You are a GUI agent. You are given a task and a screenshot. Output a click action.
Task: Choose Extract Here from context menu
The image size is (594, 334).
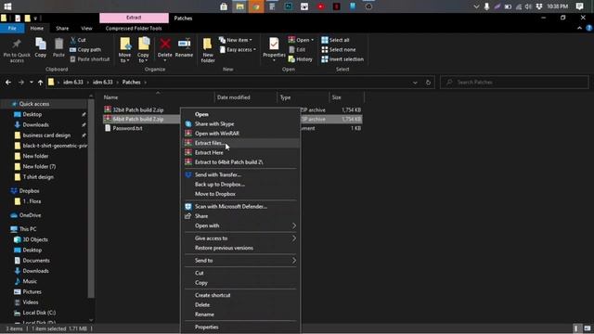click(240, 152)
